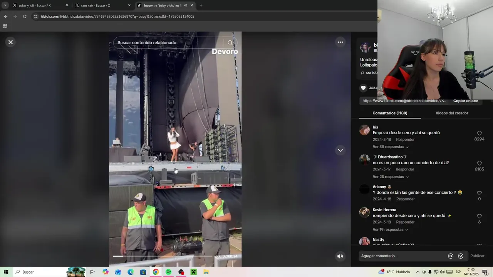Switch to Comentarios (1180) tab
Image resolution: width=493 pixels, height=277 pixels.
(x=390, y=113)
